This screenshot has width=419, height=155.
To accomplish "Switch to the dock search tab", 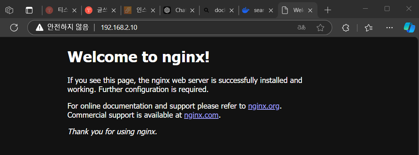I will pyautogui.click(x=214, y=10).
